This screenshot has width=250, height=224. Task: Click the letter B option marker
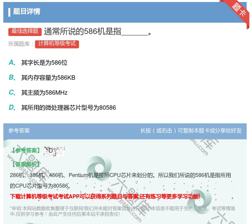tap(12, 77)
